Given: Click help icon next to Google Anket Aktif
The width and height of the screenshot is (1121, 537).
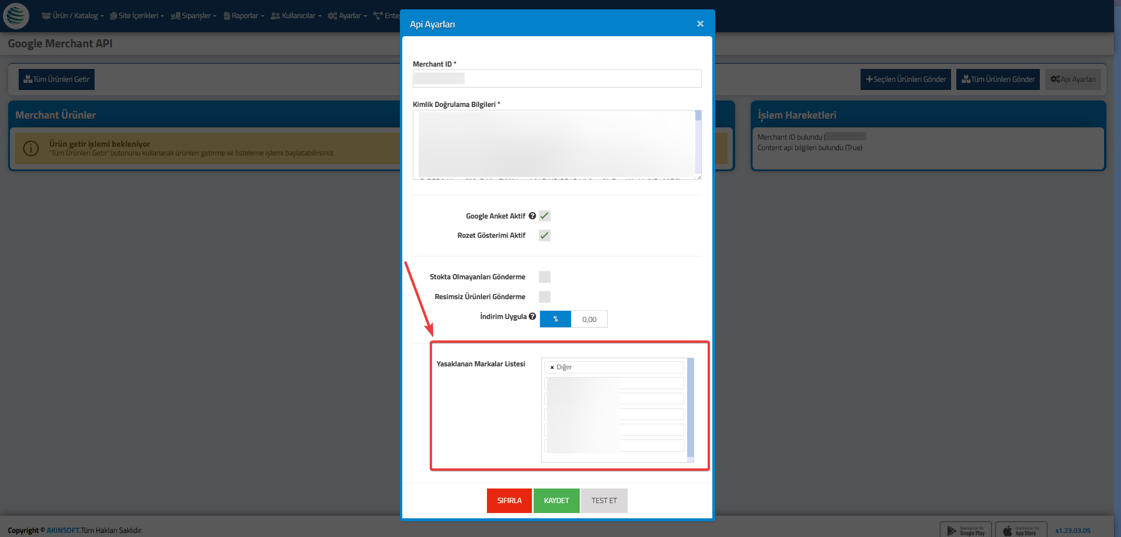Looking at the screenshot, I should click(x=532, y=216).
